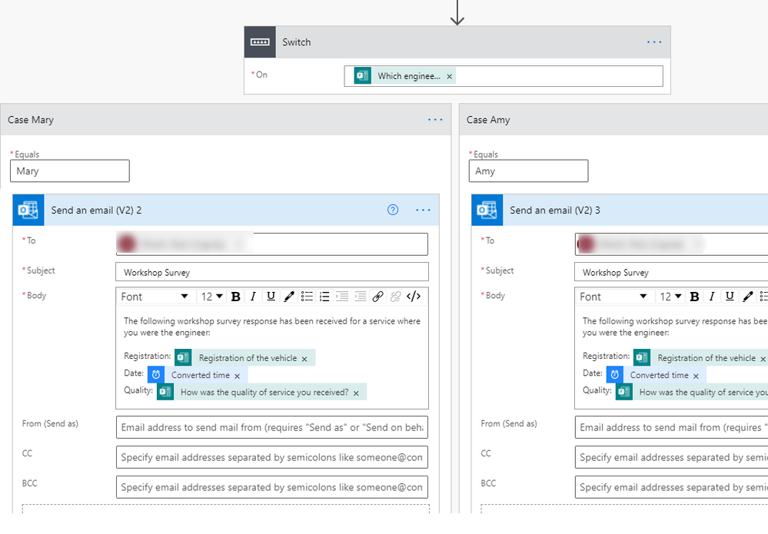
Task: Open the font size 12 dropdown in Case Mary body
Action: coord(211,297)
